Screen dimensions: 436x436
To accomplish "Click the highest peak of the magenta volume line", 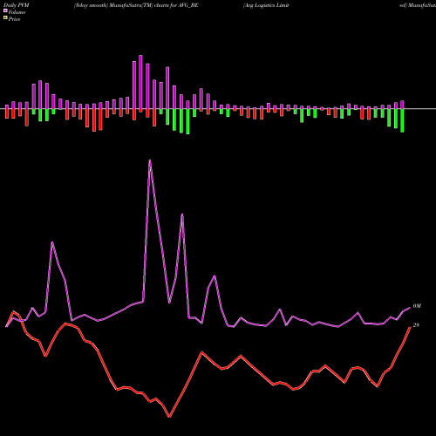I will 150,160.
